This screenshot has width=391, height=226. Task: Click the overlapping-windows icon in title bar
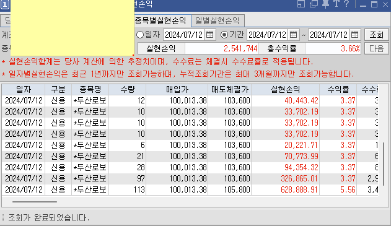pos(314,4)
